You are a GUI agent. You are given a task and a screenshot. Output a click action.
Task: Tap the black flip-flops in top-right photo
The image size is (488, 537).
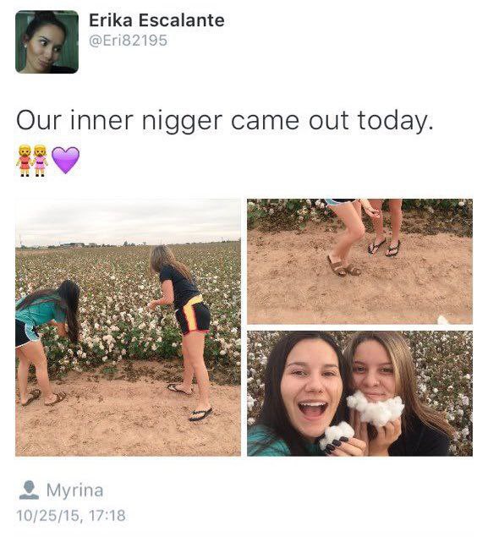click(x=384, y=247)
